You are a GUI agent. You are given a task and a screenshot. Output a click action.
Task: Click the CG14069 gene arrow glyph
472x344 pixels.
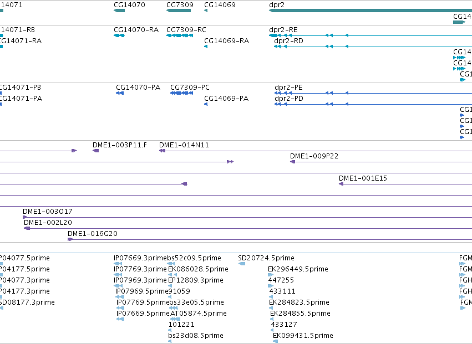pos(206,11)
